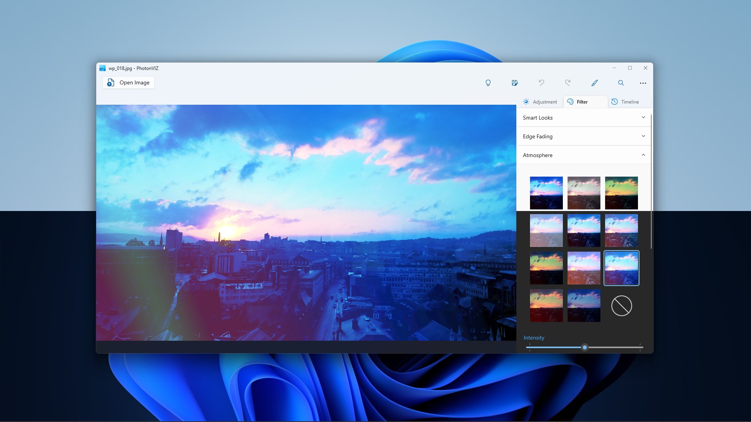Apply the green-tinted top-right Atmosphere thumbnail
Screen dimensions: 751x422
point(622,193)
